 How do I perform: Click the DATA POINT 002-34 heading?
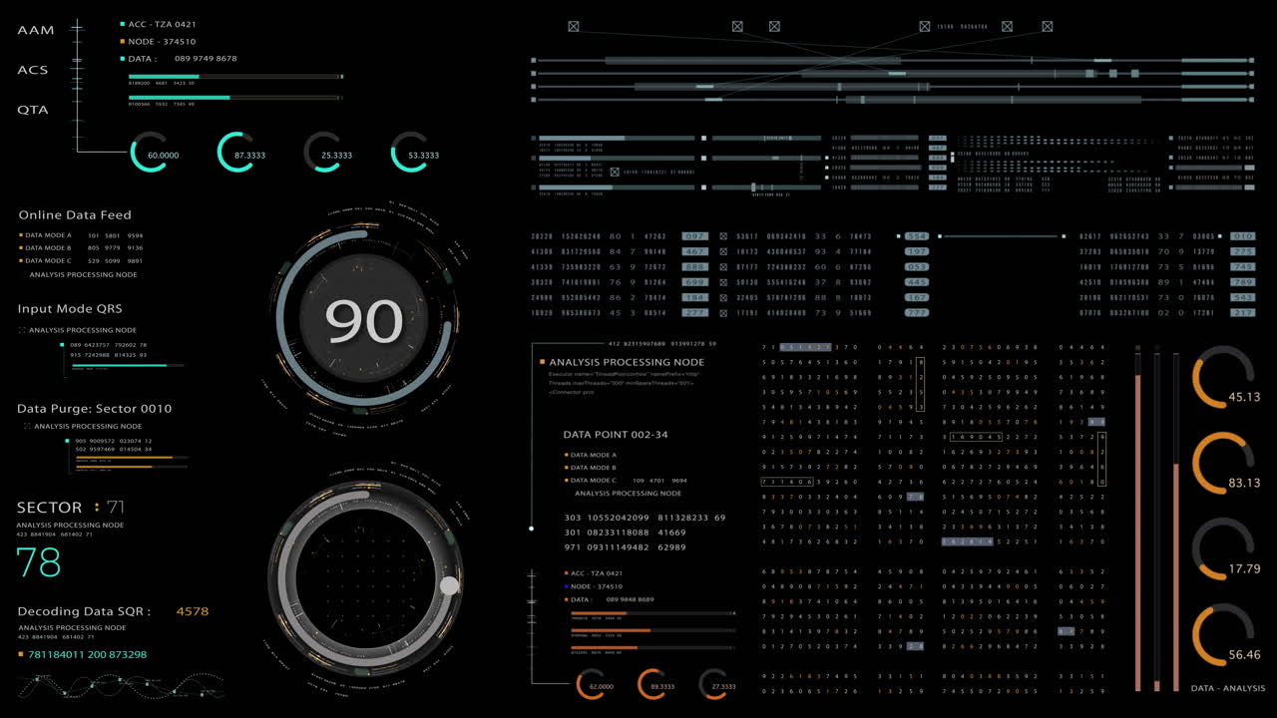616,435
